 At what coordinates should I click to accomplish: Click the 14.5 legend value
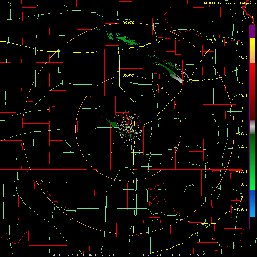pos(243,108)
